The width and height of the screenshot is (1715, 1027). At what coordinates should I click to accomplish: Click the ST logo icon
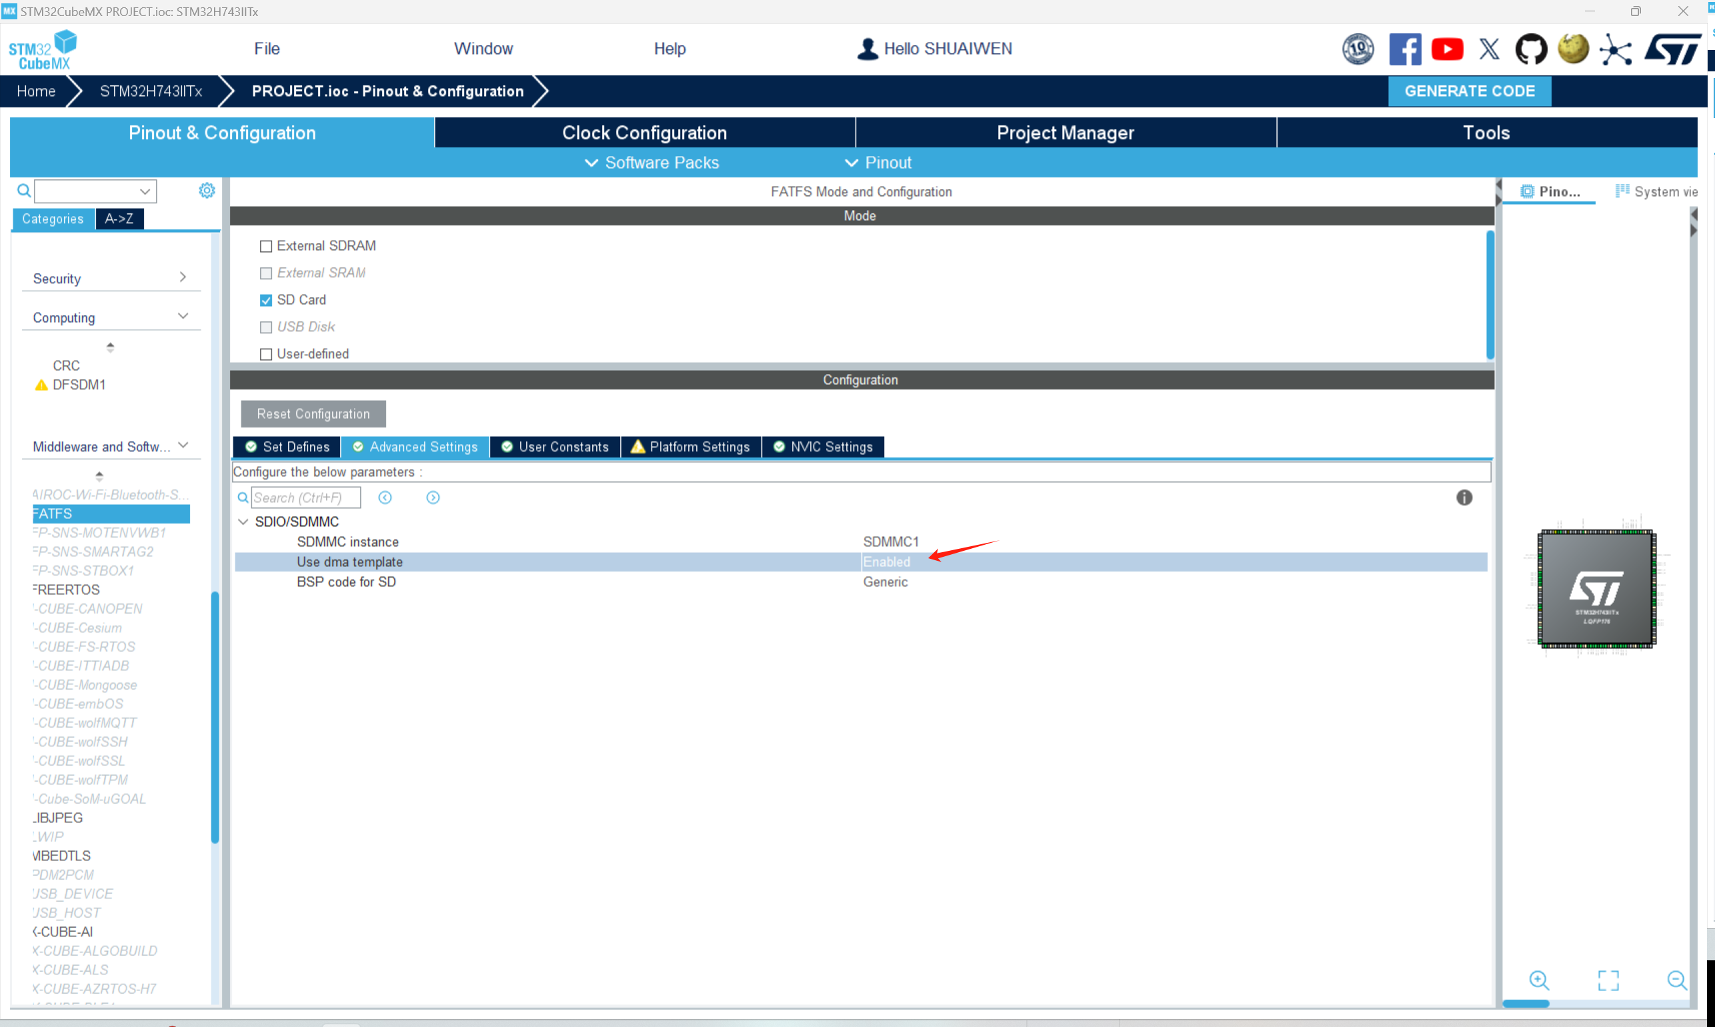coord(1673,49)
